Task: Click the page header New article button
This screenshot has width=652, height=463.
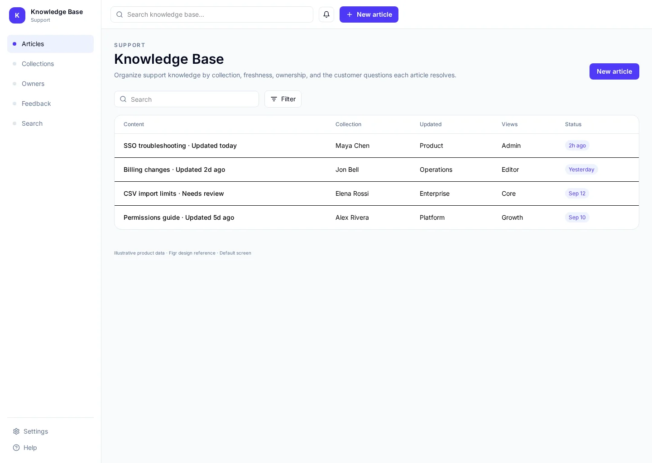Action: point(614,71)
